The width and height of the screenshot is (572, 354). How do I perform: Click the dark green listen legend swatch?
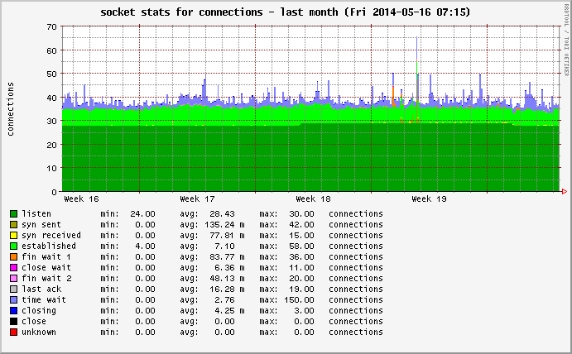click(13, 213)
